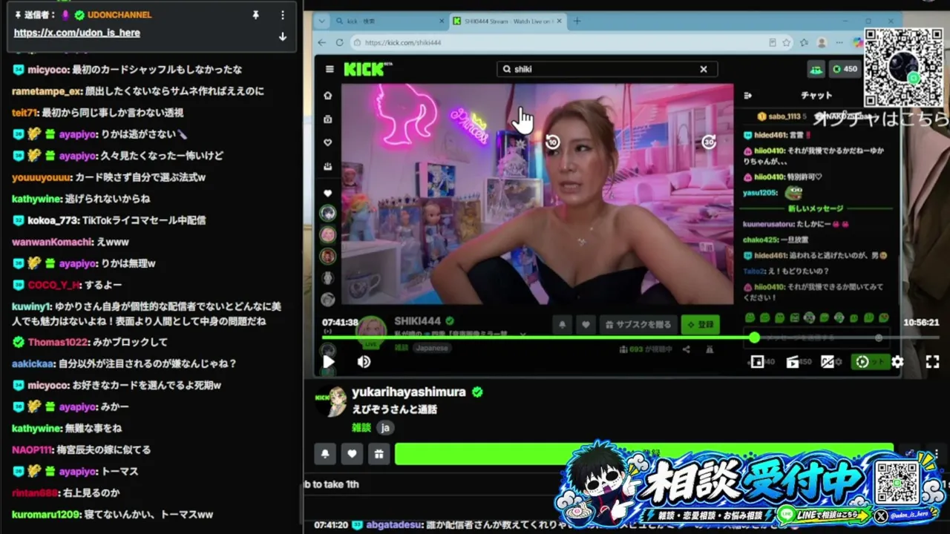Select the SHIKI444 Stream browser tab
950x534 pixels.
pyautogui.click(x=507, y=21)
